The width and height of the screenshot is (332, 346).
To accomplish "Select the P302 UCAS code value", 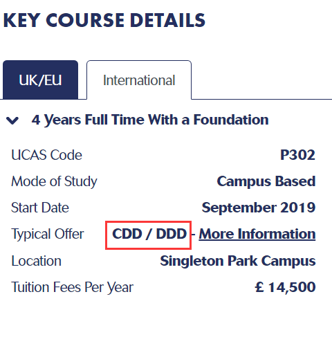I will (297, 155).
